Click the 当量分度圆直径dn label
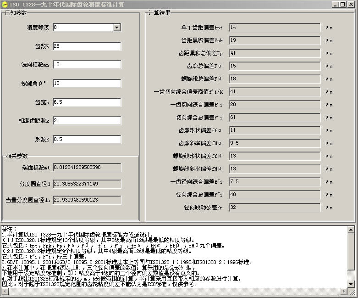This screenshot has height=298, width=358. pyautogui.click(x=28, y=200)
